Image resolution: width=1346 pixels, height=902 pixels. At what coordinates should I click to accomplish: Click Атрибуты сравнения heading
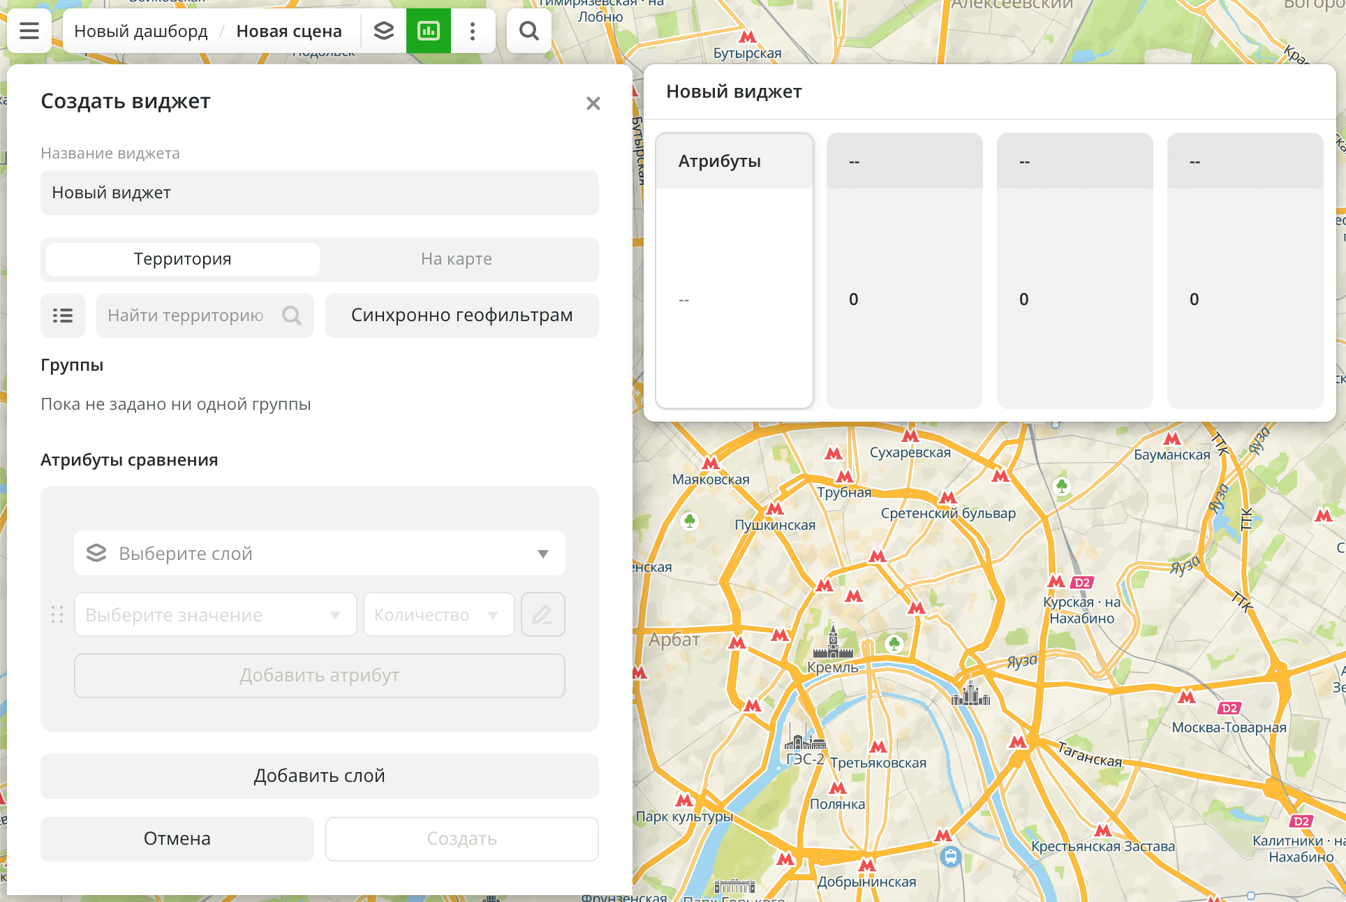(129, 460)
